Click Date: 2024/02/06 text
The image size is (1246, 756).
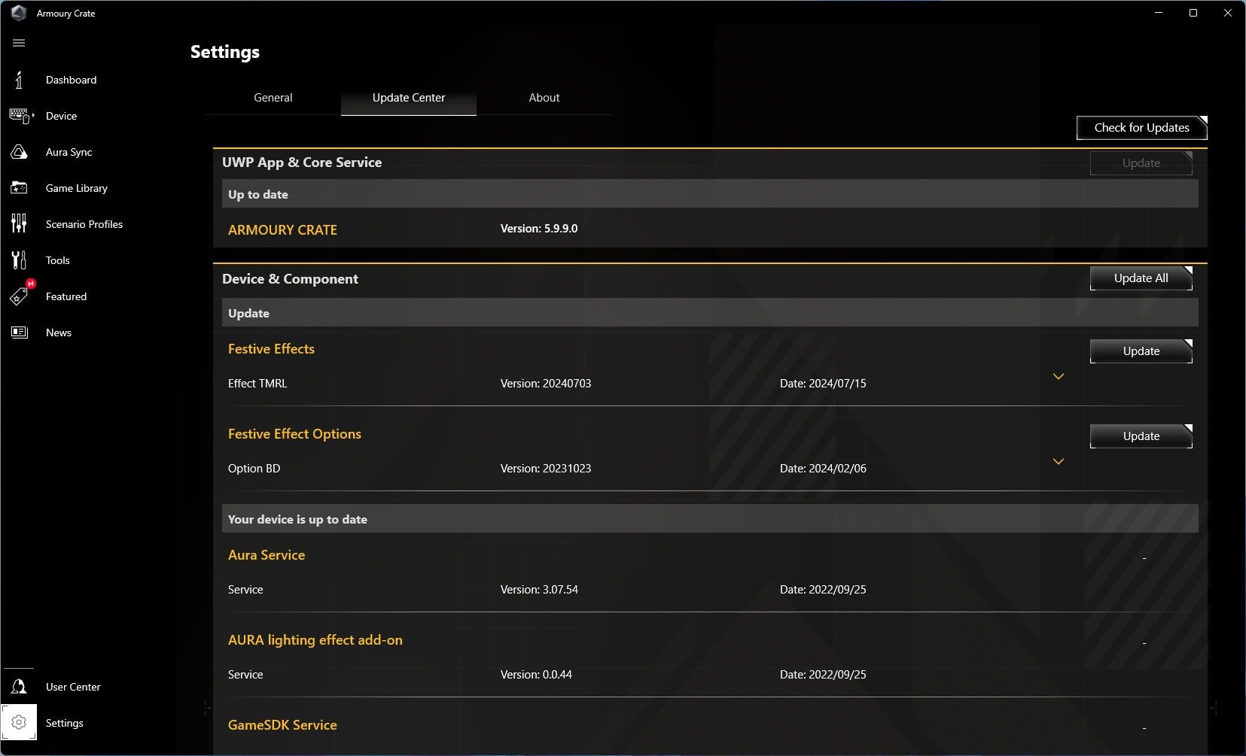pyautogui.click(x=823, y=469)
